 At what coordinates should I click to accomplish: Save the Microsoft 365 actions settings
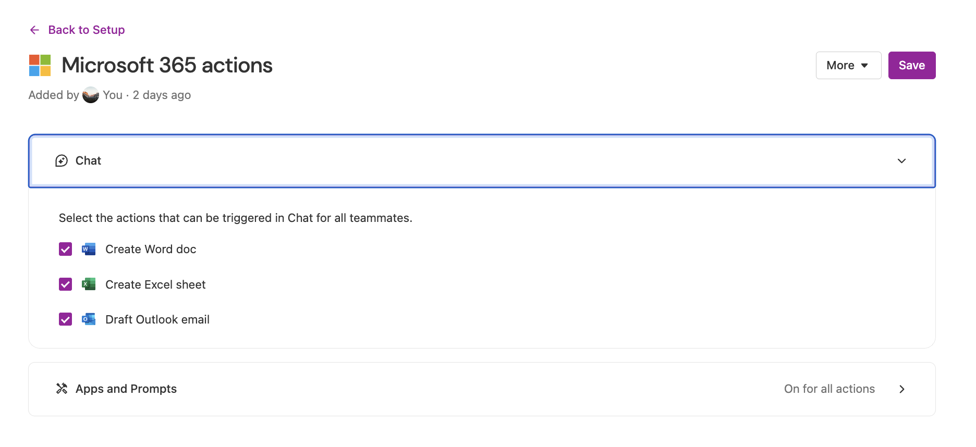coord(911,66)
